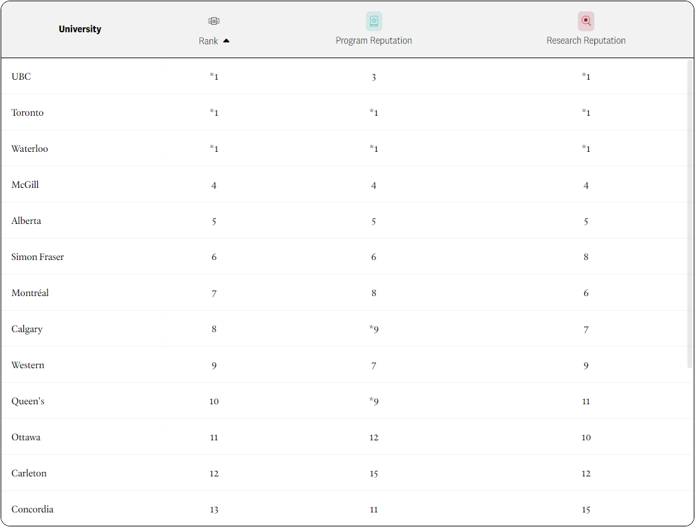Click Calgary's Program Reputation *9
The image size is (695, 527).
tap(373, 329)
